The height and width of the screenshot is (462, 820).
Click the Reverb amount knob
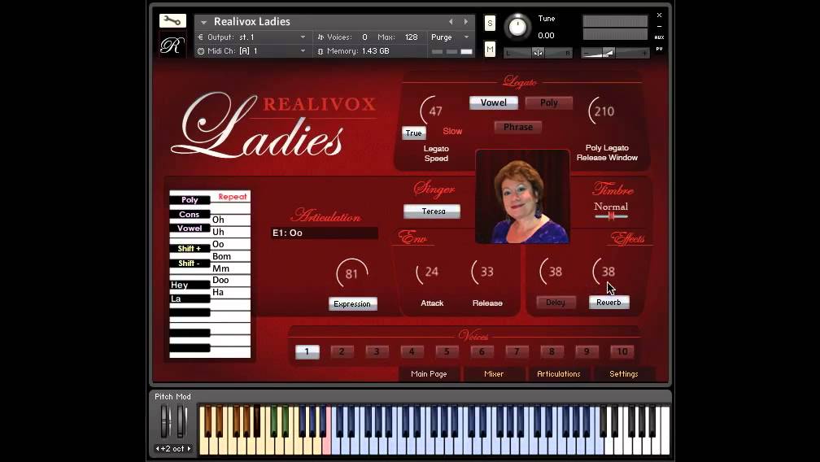click(607, 272)
